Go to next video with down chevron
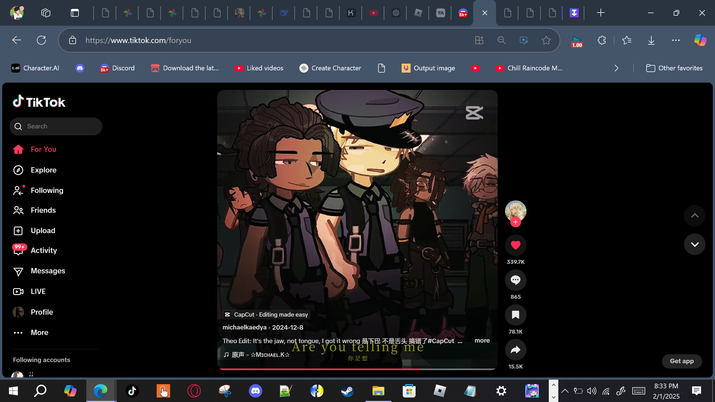Viewport: 715px width, 402px height. tap(695, 245)
